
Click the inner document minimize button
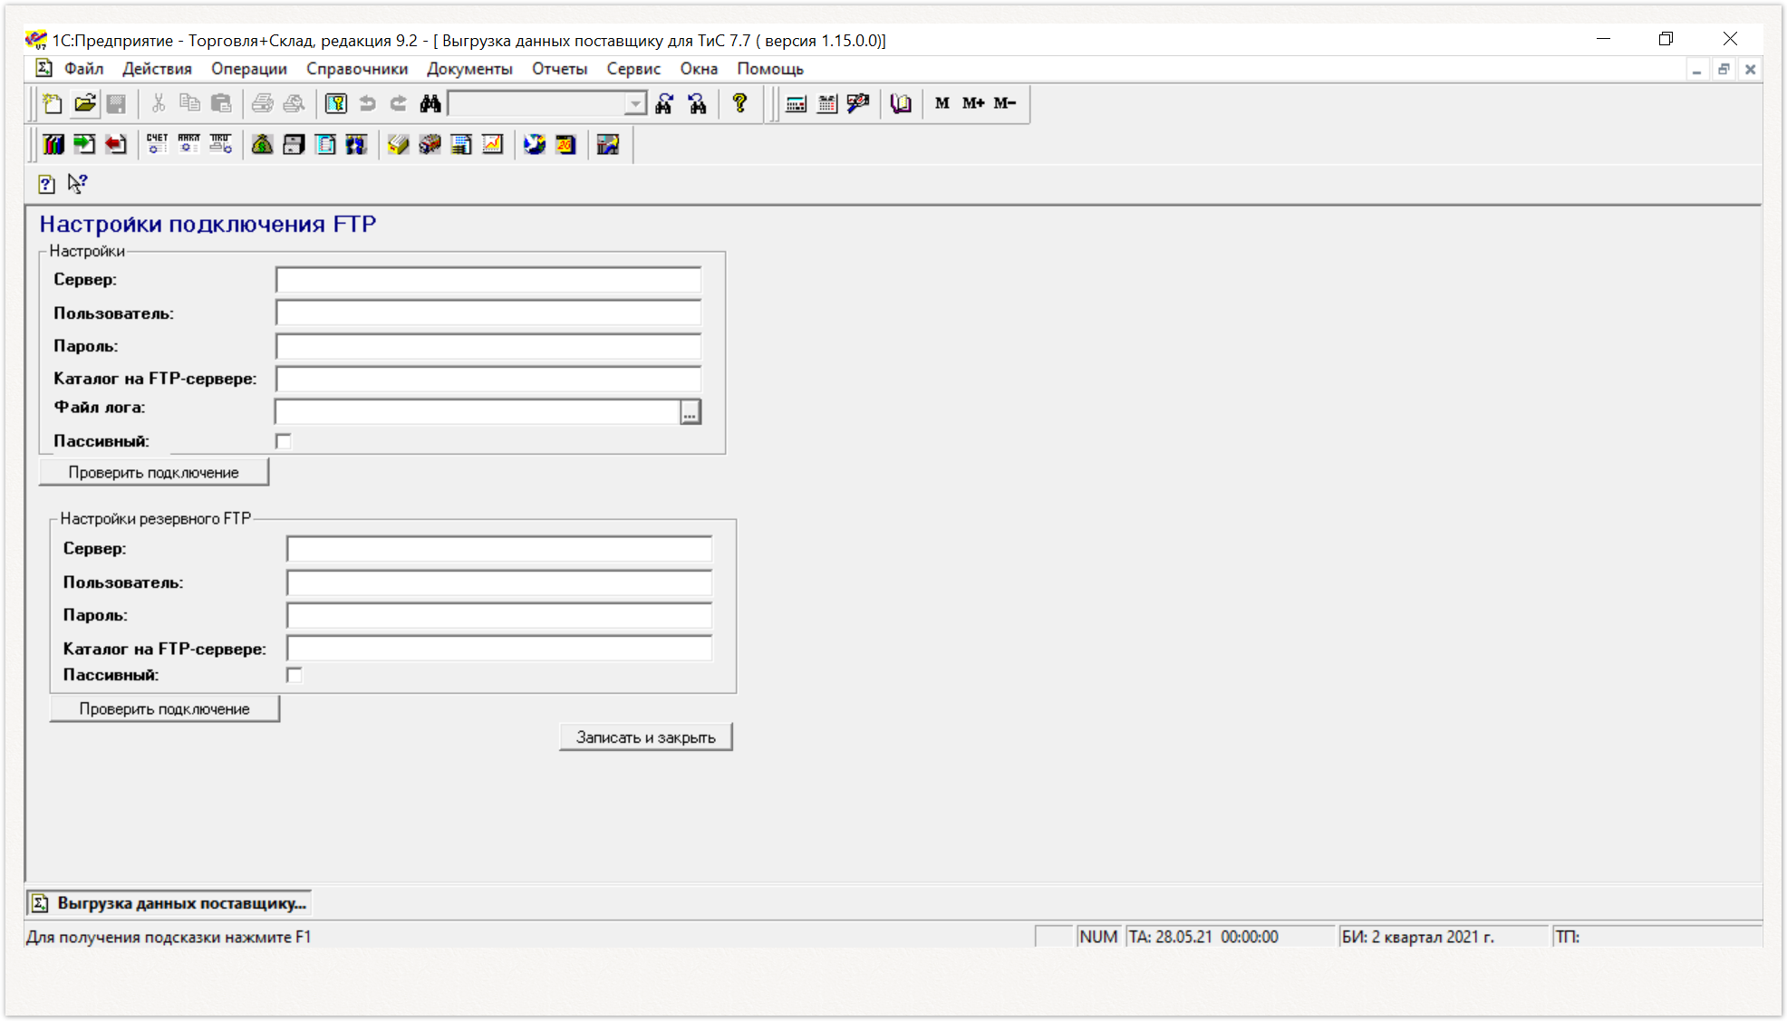coord(1696,69)
